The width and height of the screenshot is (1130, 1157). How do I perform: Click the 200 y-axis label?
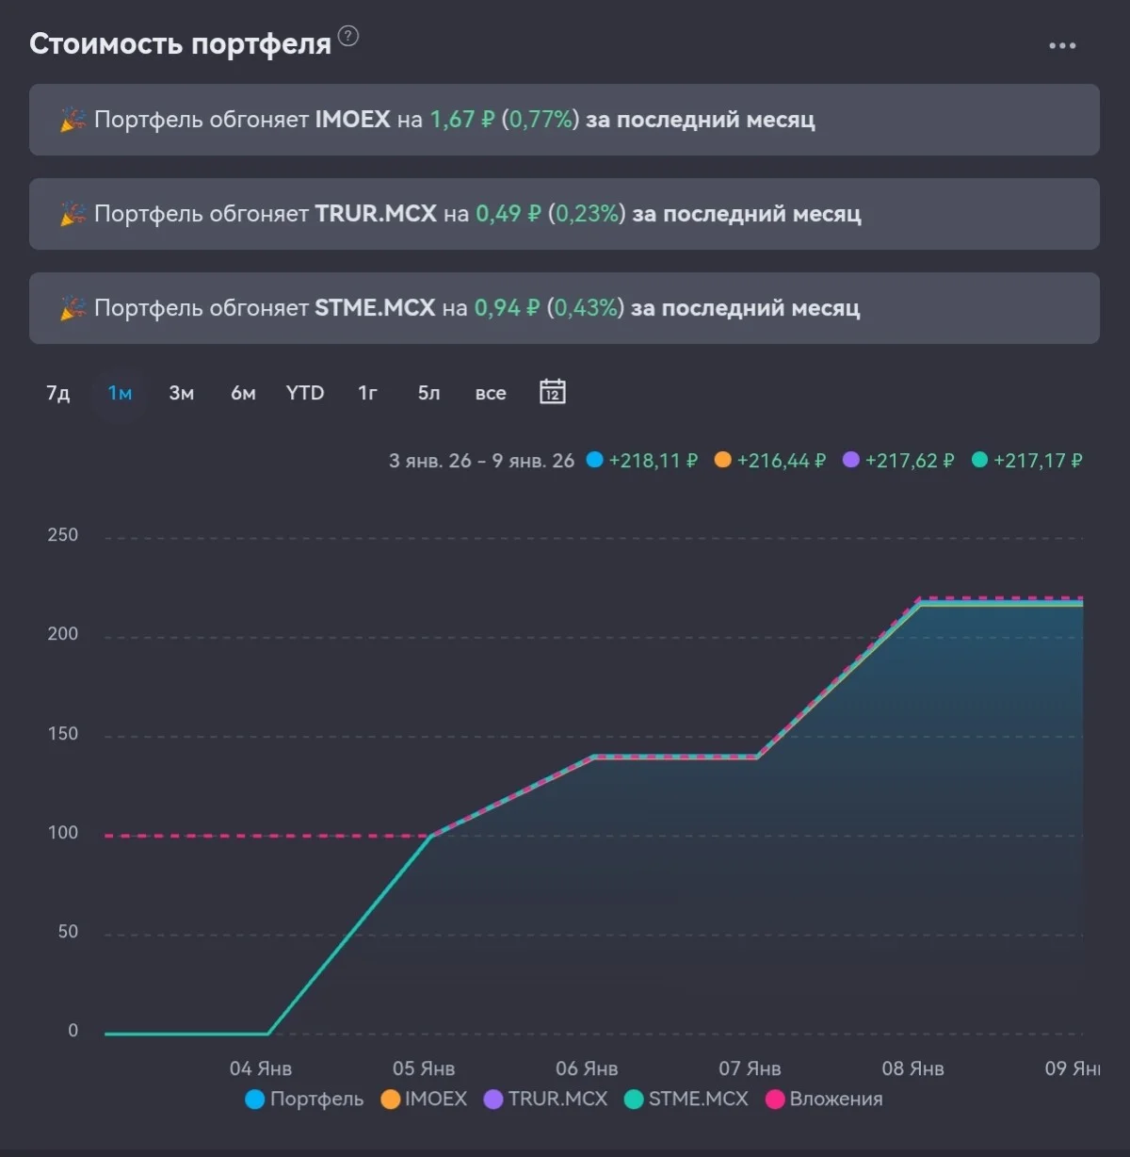[63, 634]
